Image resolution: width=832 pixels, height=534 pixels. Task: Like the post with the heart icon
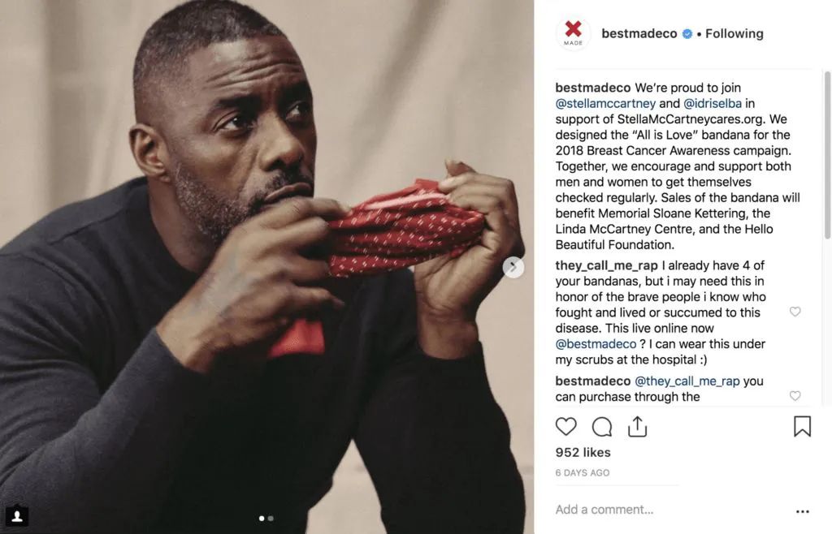(x=565, y=426)
